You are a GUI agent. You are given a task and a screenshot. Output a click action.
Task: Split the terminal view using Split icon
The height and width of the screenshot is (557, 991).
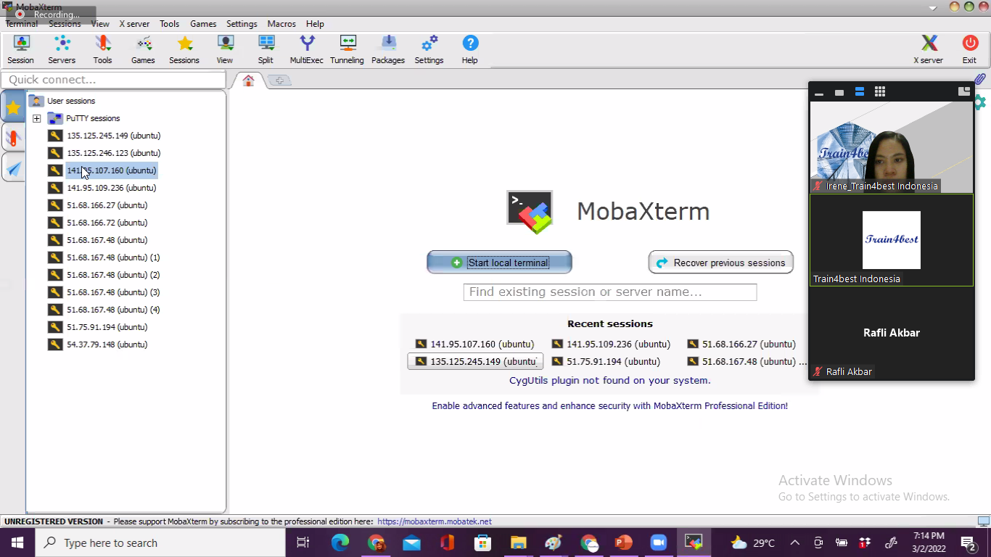point(266,49)
